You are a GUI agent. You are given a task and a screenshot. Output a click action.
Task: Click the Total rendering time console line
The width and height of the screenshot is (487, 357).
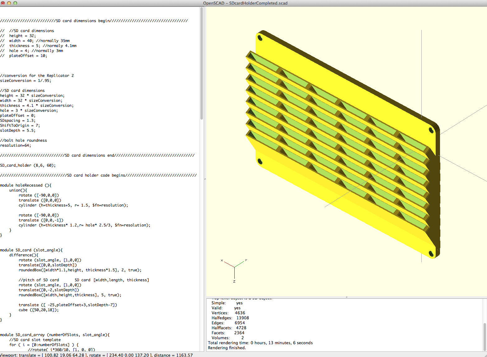coord(260,343)
